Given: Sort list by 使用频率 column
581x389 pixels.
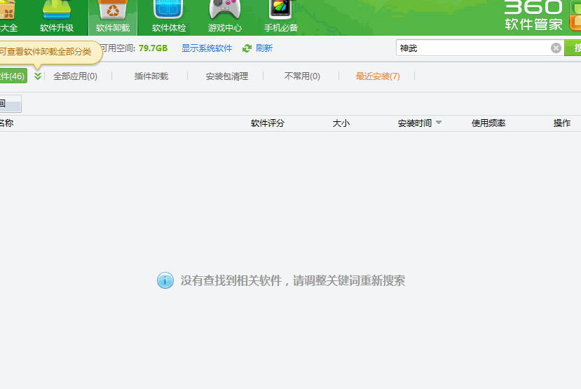Looking at the screenshot, I should coord(488,123).
